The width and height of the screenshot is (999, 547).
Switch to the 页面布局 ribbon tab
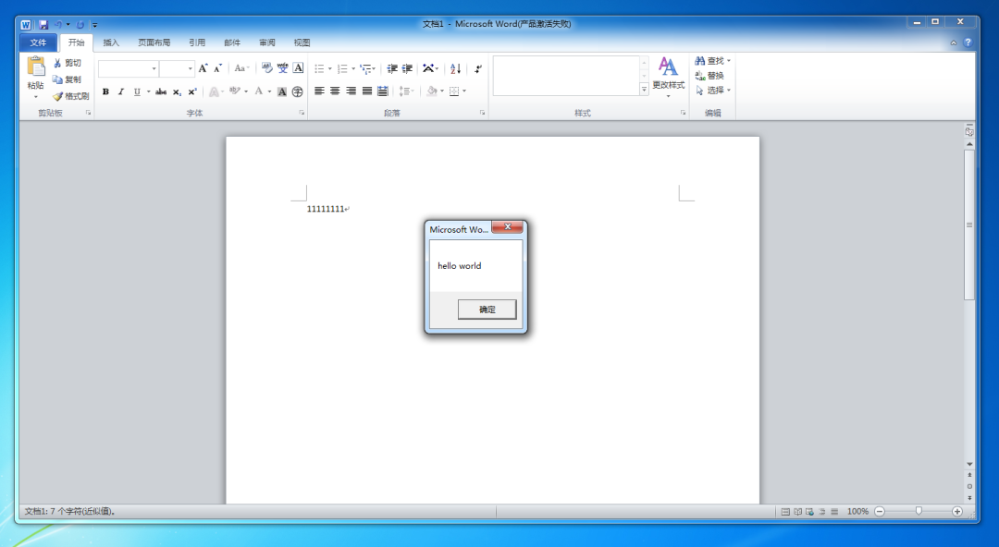[154, 43]
